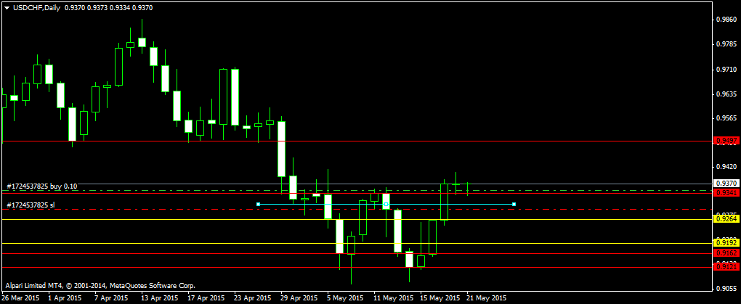Viewport: 741px width, 304px height.
Task: Click the left handle of the cyan line
Action: pos(258,204)
